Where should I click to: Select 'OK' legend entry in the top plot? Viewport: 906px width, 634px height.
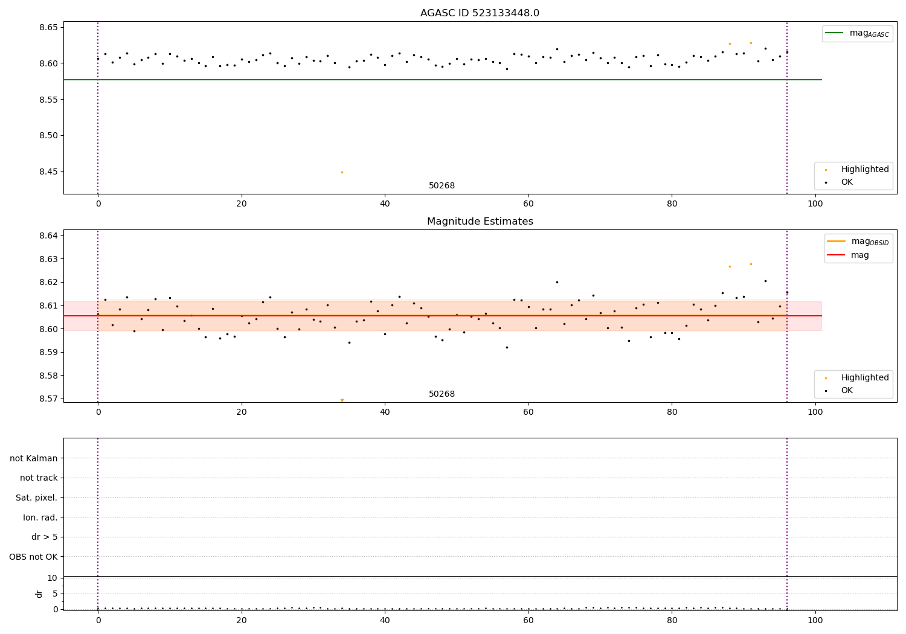[x=847, y=182]
